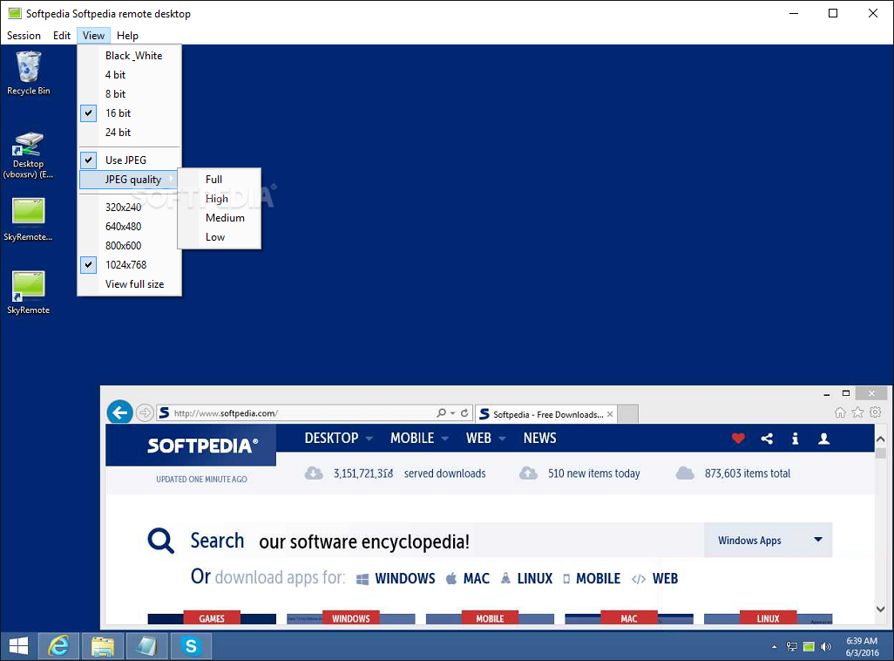Choose High JPEG quality

[x=220, y=199]
